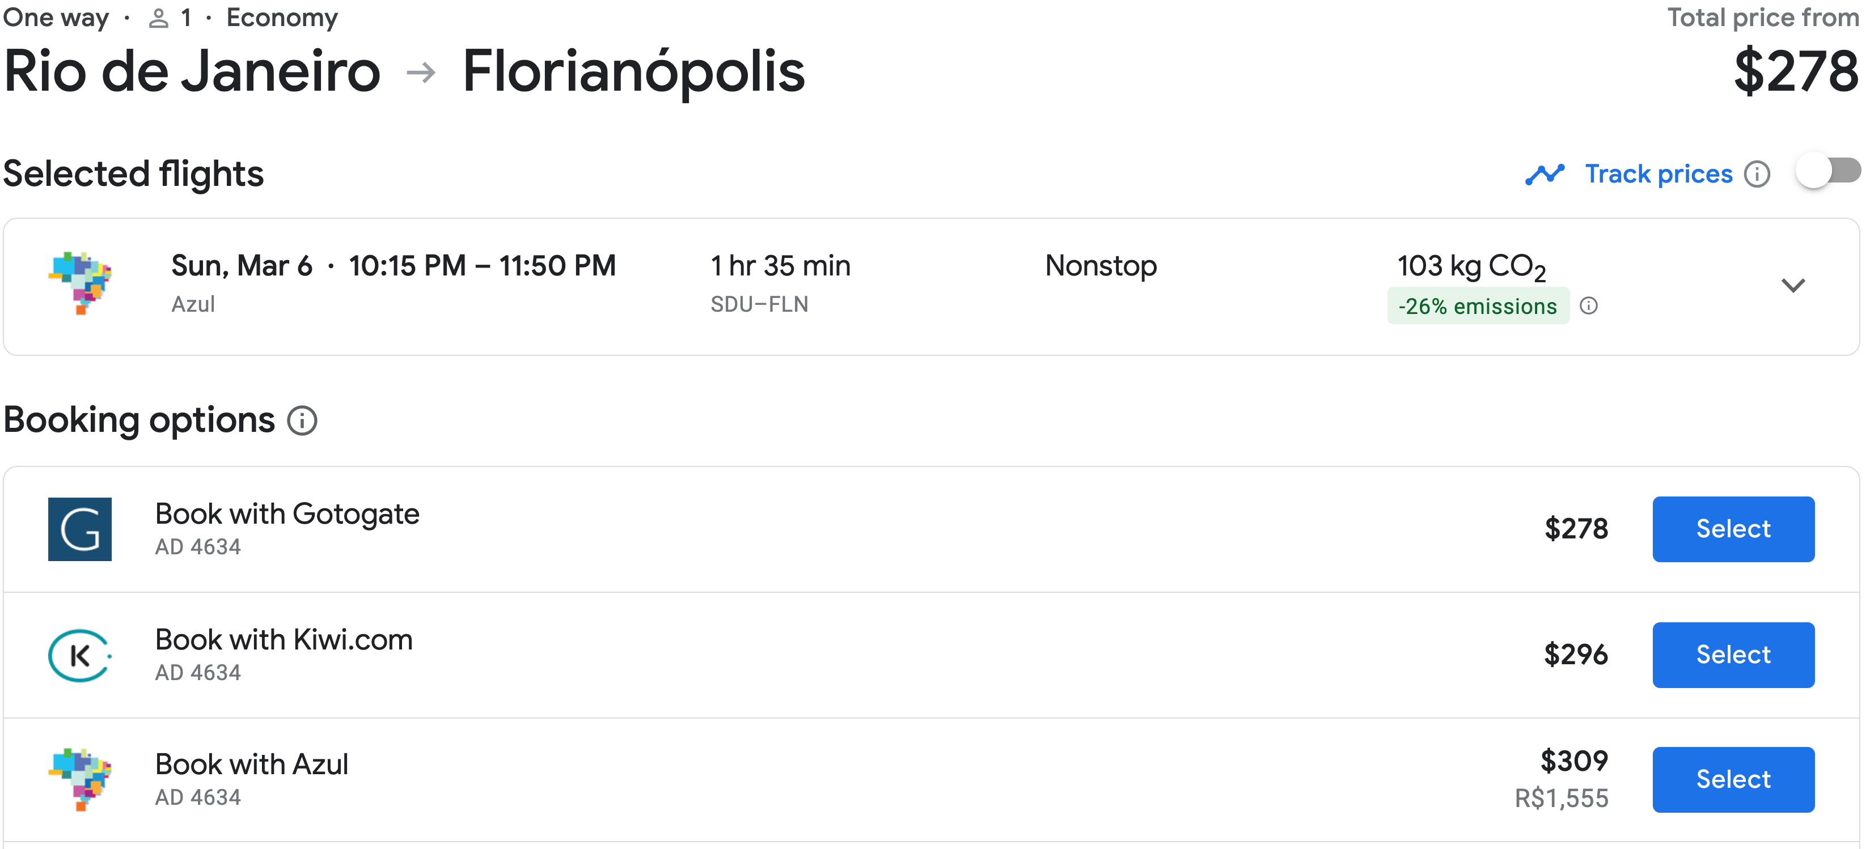Screen dimensions: 1870x849
Task: Click the Track prices link text
Action: click(1659, 174)
